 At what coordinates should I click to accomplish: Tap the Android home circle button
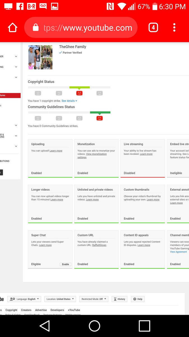click(x=94, y=326)
